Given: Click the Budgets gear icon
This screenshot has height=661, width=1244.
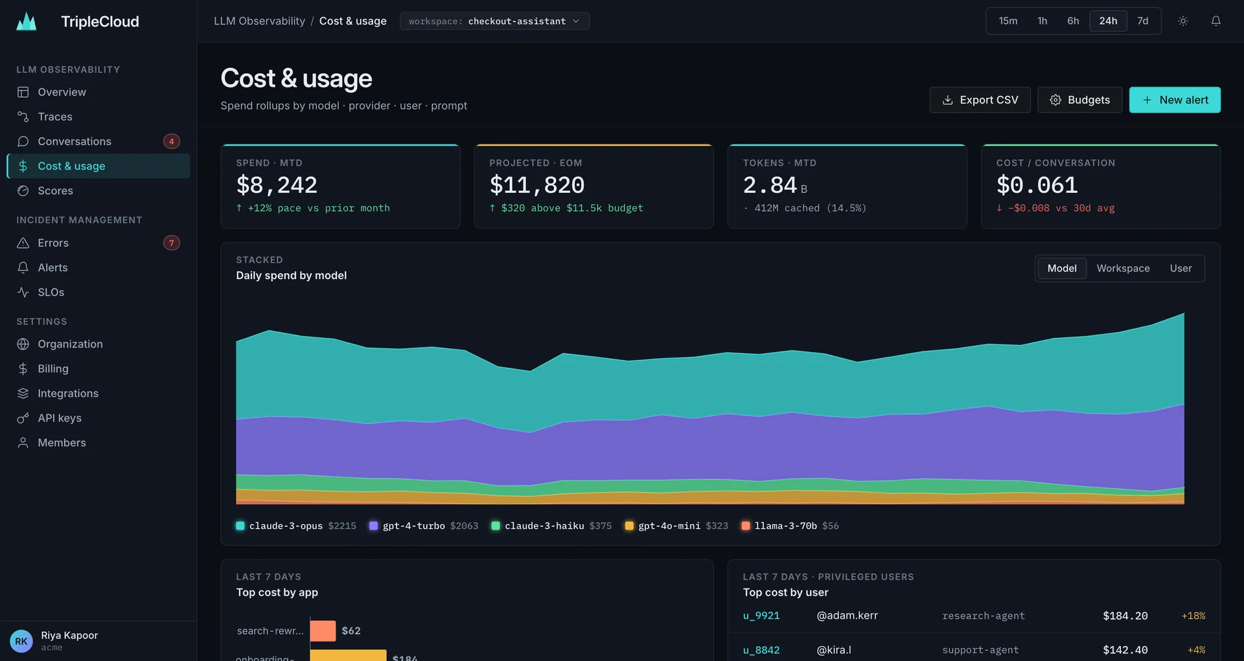Looking at the screenshot, I should (1055, 100).
